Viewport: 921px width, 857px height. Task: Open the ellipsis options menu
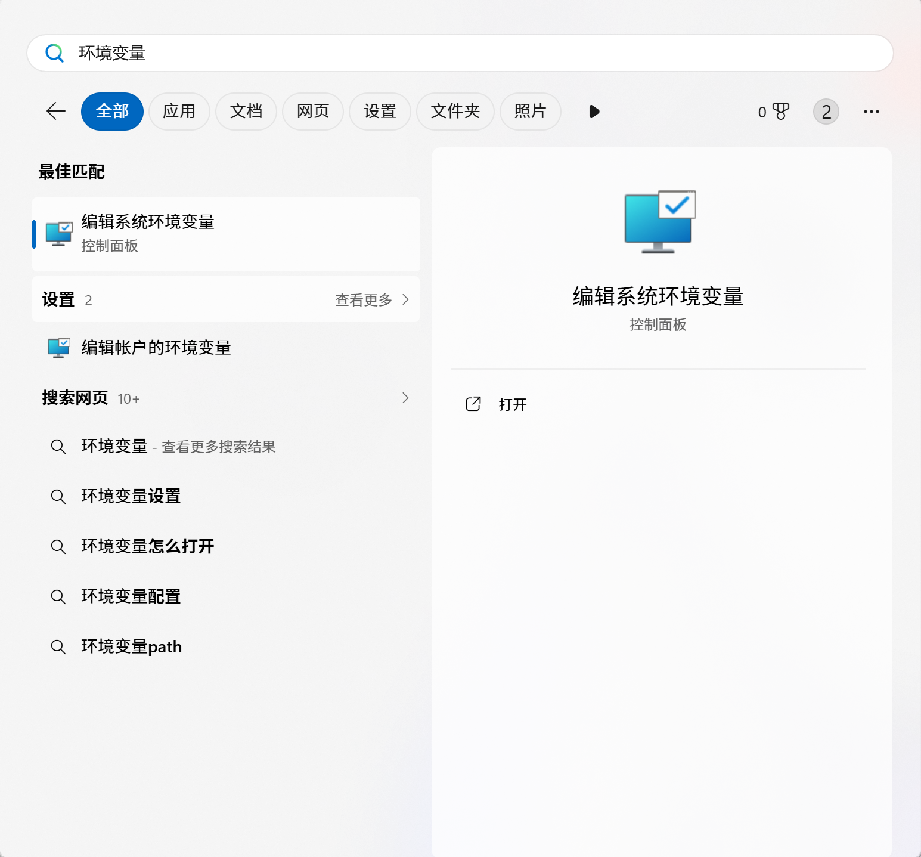click(x=871, y=112)
